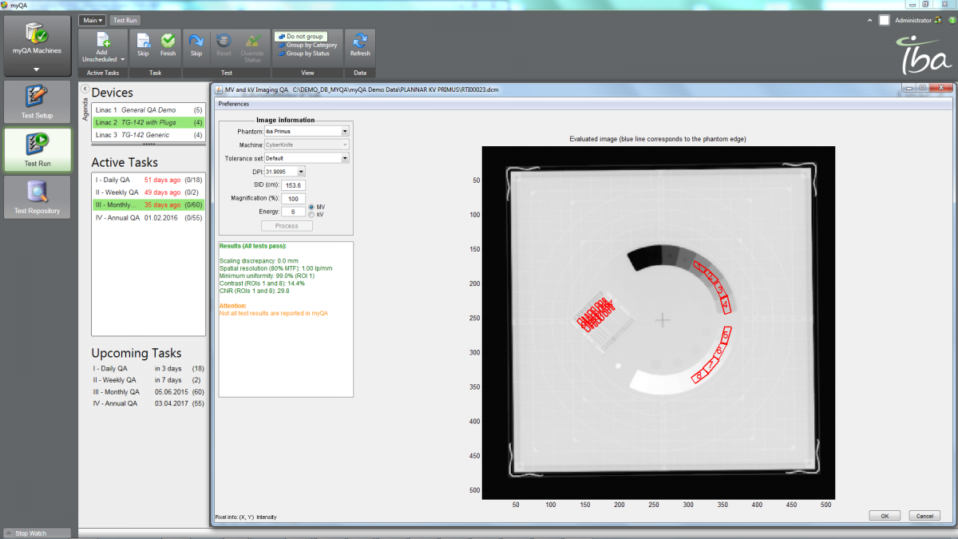958x539 pixels.
Task: Select IV - Annual QA active task
Action: tap(148, 218)
